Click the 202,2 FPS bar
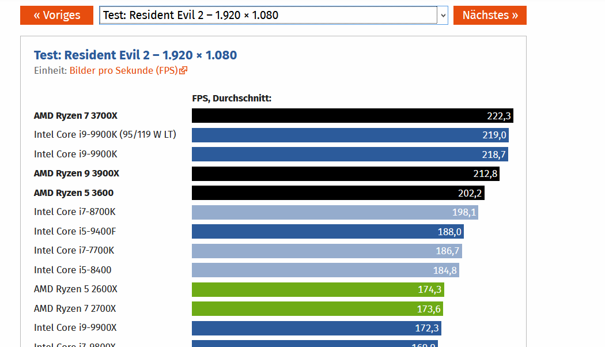Screen dimensions: 605x347 [x=338, y=193]
